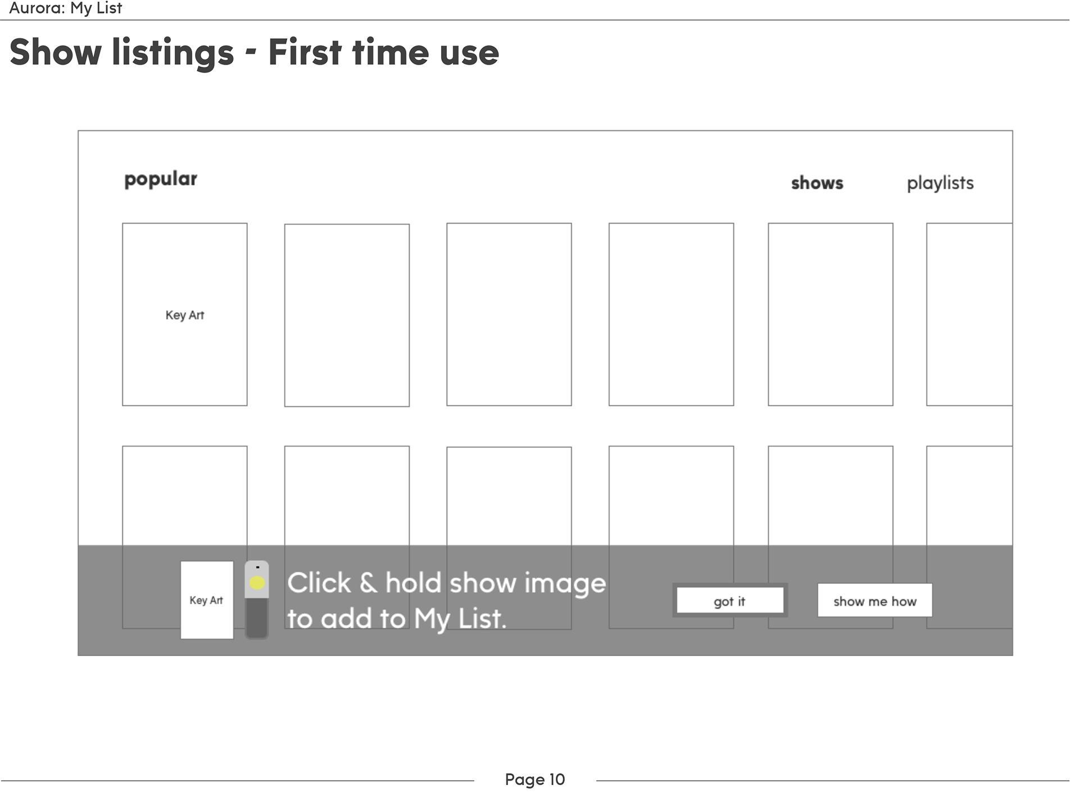This screenshot has width=1079, height=812.
Task: Switch to the playlists tab
Action: 940,183
